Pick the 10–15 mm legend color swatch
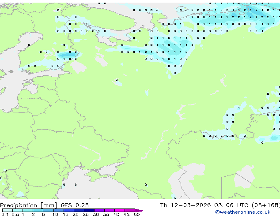Viewport: 280px width, 216px height. 59,210
